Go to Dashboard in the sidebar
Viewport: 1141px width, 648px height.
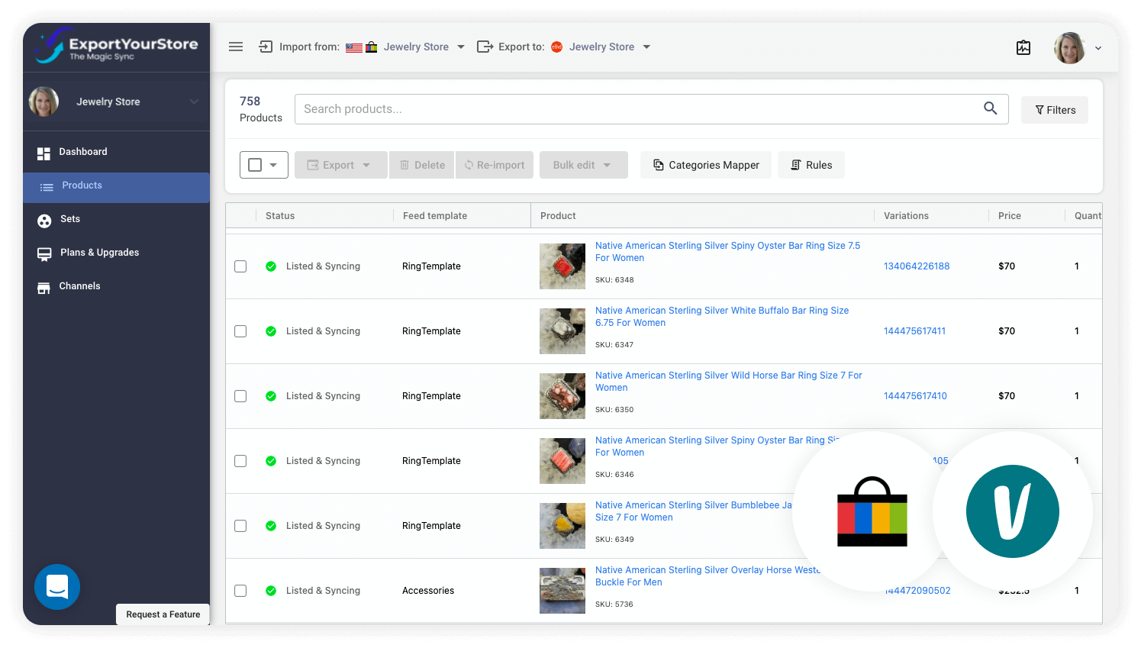(x=116, y=152)
